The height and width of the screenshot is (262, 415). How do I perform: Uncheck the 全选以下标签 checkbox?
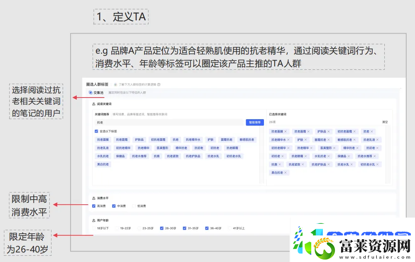[96, 131]
